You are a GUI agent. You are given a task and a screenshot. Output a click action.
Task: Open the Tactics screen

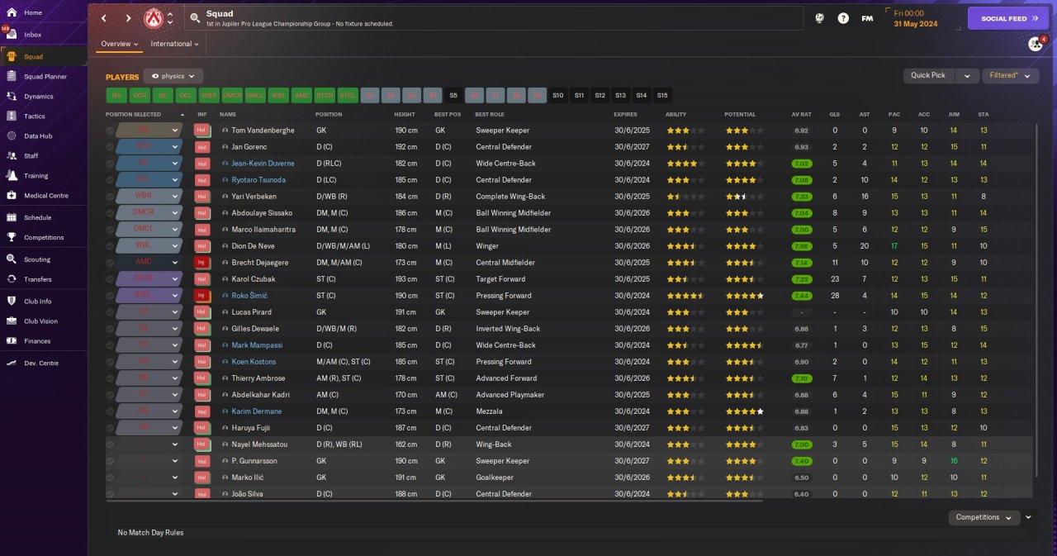click(35, 116)
